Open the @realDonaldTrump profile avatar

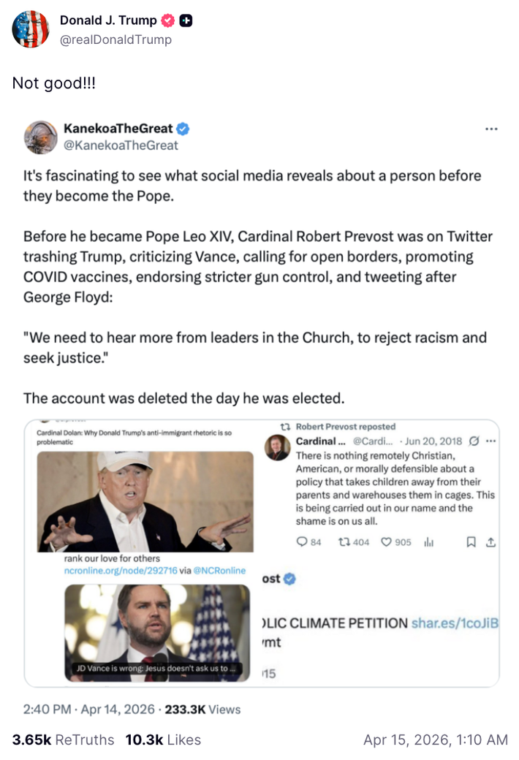coord(30,29)
